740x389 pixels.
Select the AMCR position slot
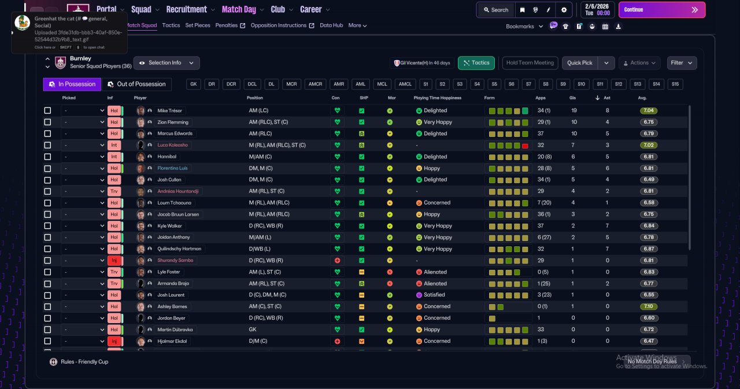315,84
